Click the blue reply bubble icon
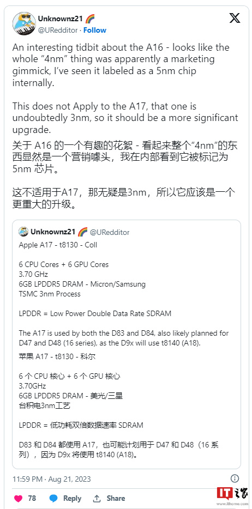The height and width of the screenshot is (509, 252). (53, 498)
